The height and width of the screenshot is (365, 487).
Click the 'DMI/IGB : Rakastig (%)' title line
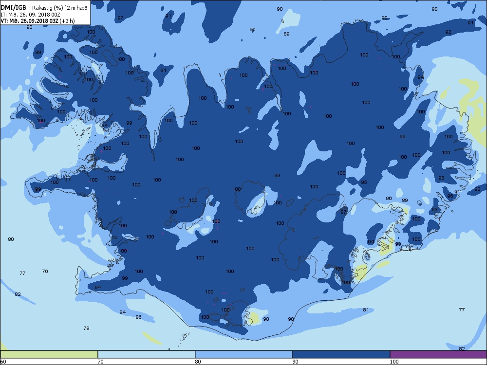(x=44, y=8)
